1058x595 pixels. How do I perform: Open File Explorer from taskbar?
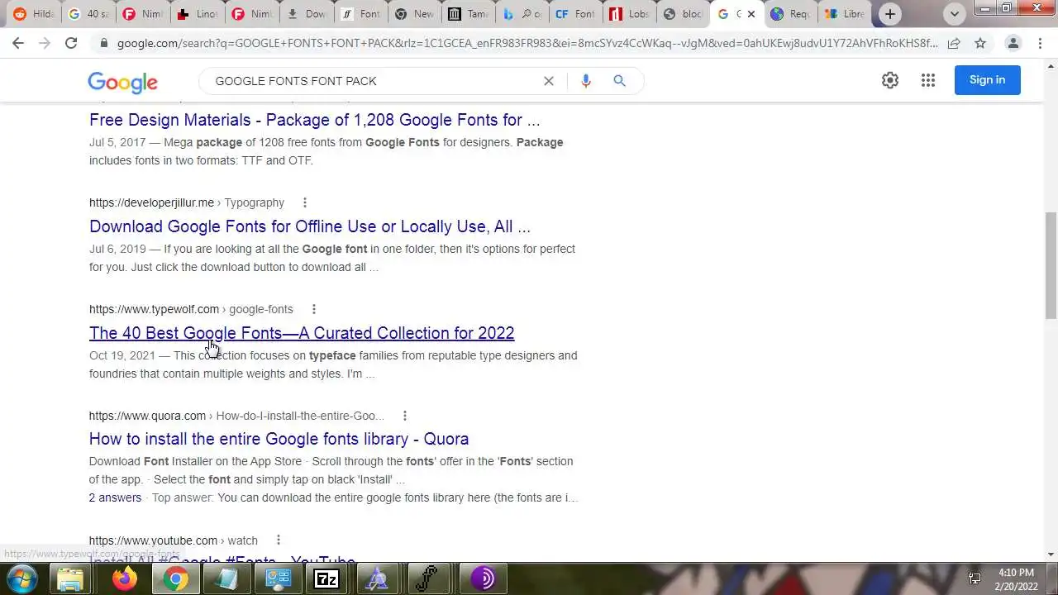click(x=71, y=579)
